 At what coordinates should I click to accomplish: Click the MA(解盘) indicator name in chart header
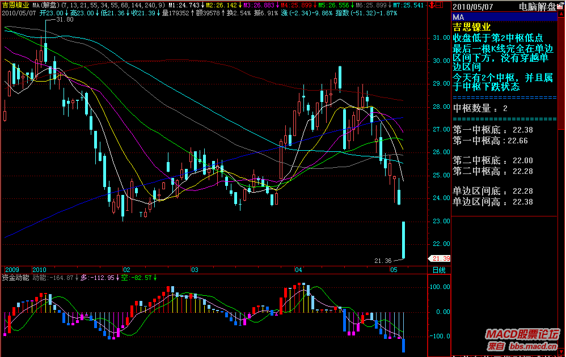point(46,5)
